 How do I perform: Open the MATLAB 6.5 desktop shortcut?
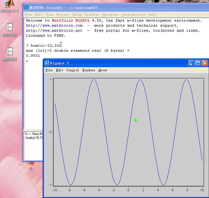coord(9,6)
